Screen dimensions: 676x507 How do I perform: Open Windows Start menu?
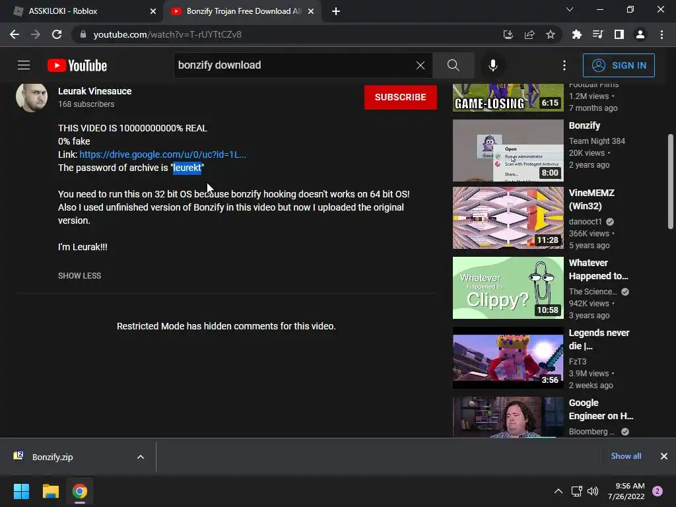tap(21, 491)
